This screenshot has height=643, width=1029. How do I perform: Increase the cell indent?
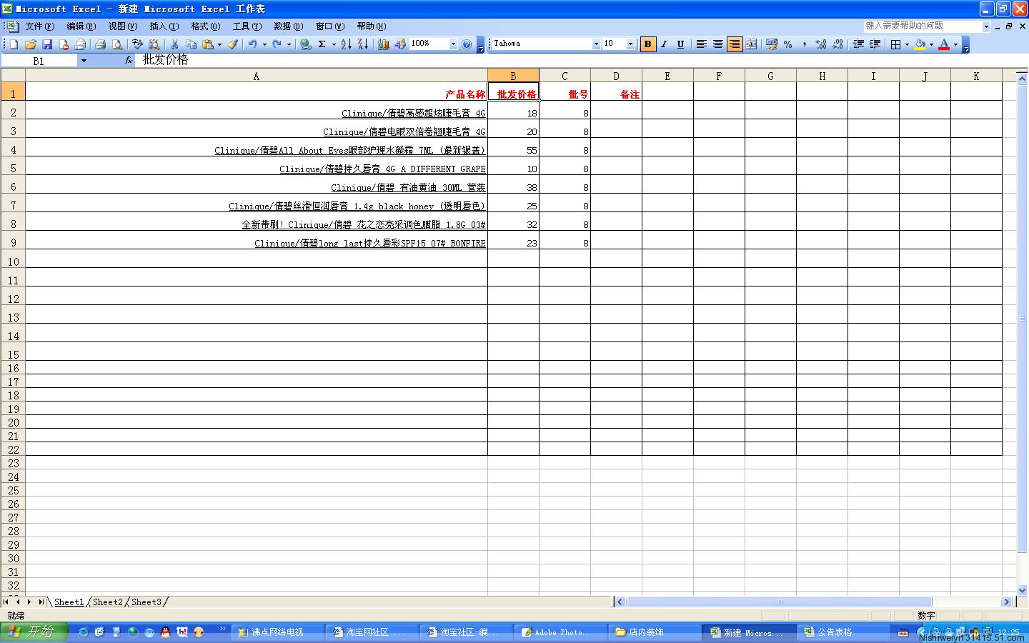875,44
